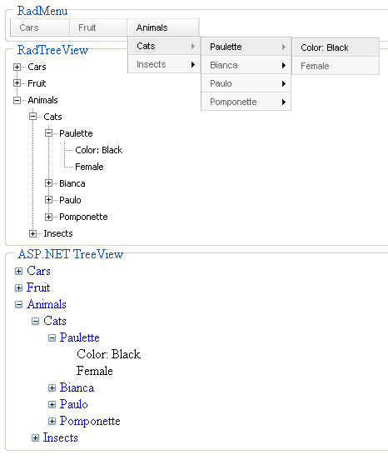The image size is (388, 460).
Task: Click Paulo link in ASP.NET TreeView
Action: click(73, 404)
